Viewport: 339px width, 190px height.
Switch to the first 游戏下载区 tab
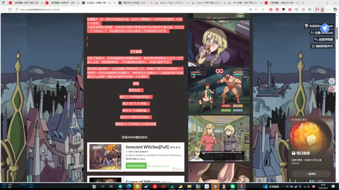25,3
